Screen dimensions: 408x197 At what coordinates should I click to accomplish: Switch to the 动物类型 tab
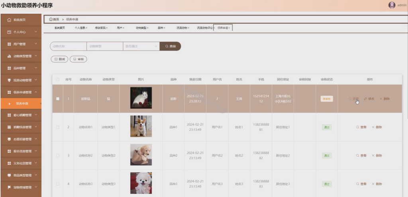[x=141, y=28]
